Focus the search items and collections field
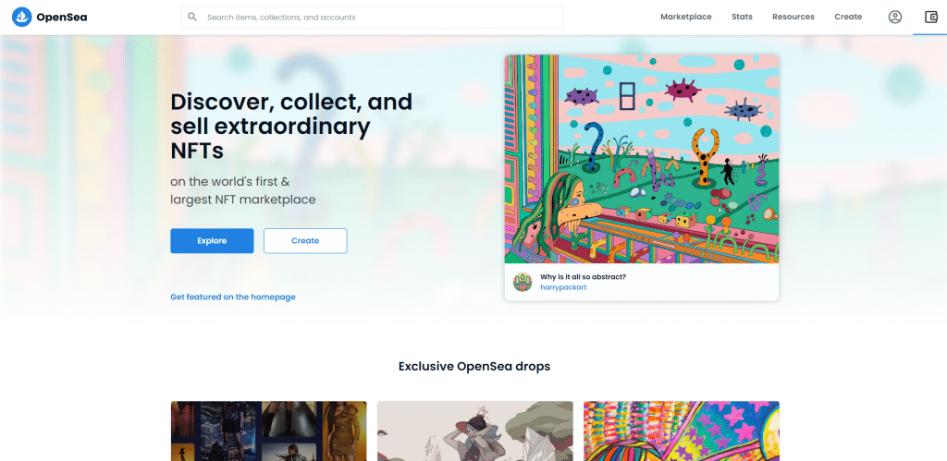 372,17
